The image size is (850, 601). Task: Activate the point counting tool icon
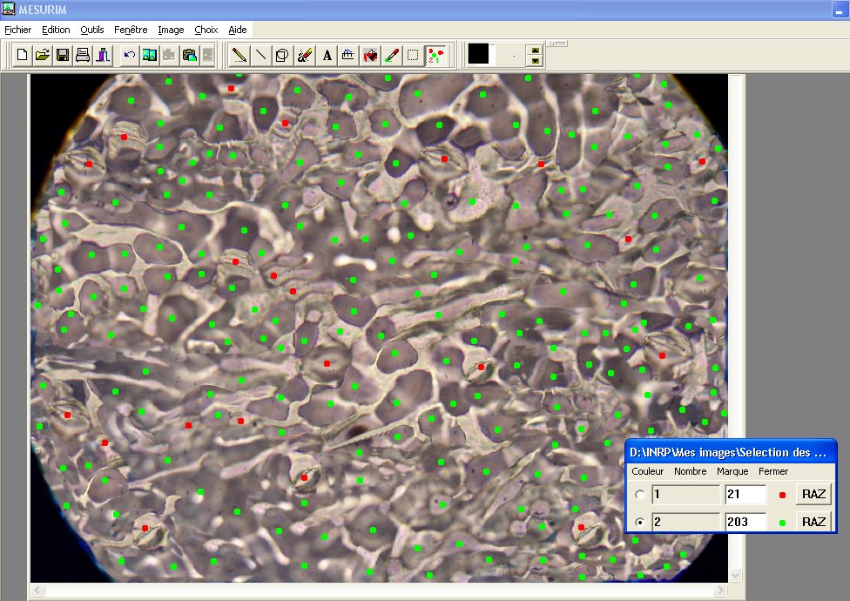pos(436,55)
